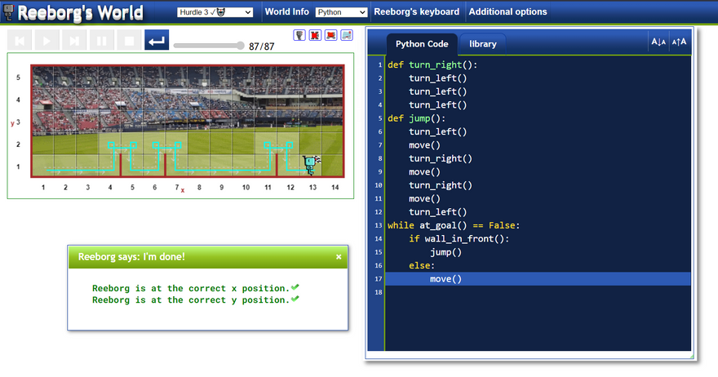
Task: Click the Reeborg robot icon above the world
Action: click(299, 35)
